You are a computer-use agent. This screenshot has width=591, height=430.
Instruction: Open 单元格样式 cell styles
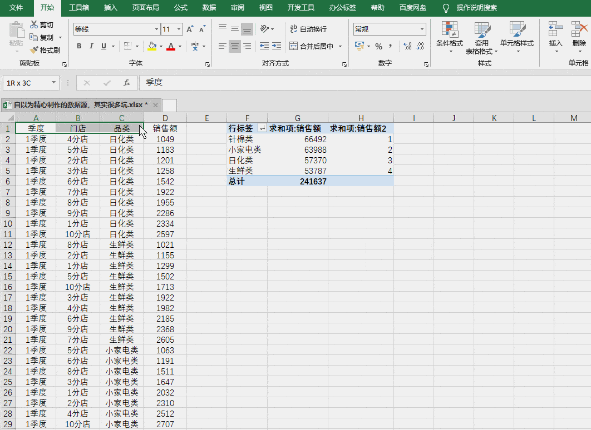(517, 37)
